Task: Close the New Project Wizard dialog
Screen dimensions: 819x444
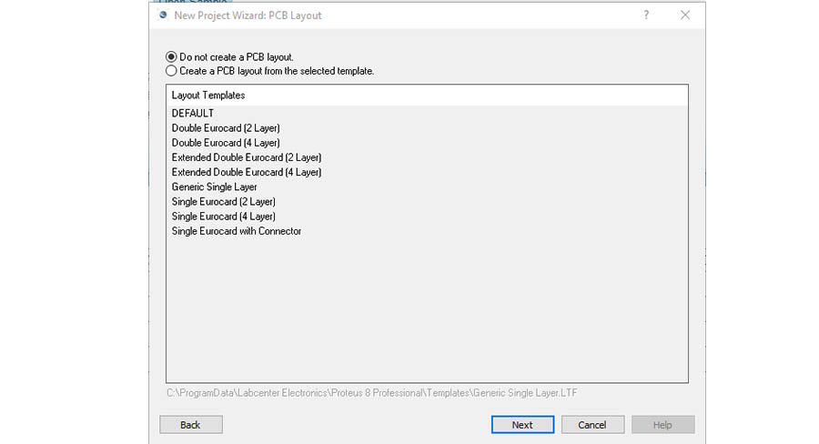Action: pos(685,15)
